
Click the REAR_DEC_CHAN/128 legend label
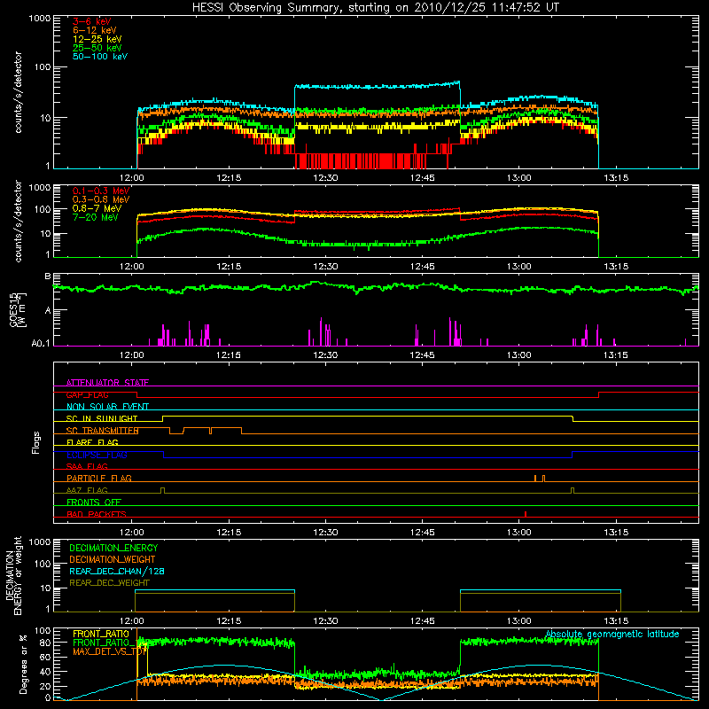[x=117, y=571]
